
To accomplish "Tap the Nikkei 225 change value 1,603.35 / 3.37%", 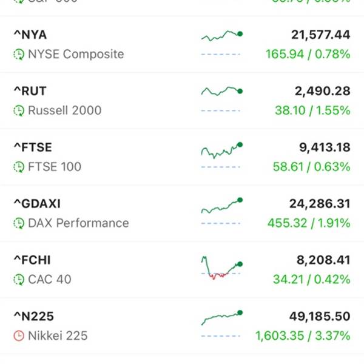I will [x=303, y=335].
